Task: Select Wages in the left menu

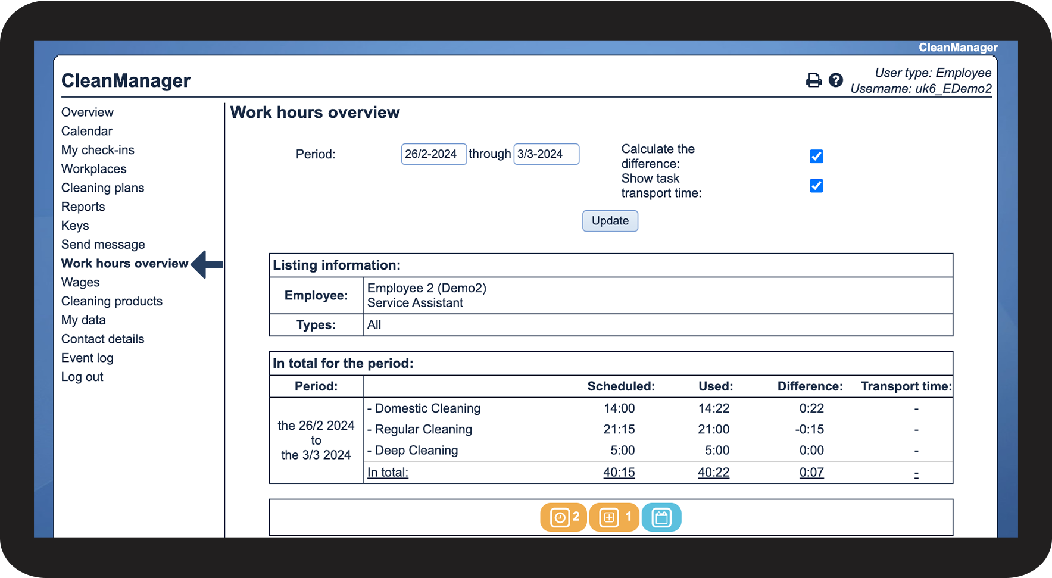Action: point(80,283)
